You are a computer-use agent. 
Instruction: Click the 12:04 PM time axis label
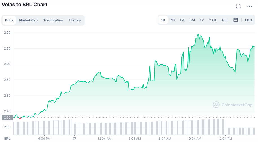tap(225, 139)
